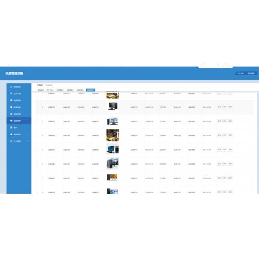Click the grid icon beside 工作人员 sidebar item
Viewport: 259px width, 259px height.
coord(11,93)
